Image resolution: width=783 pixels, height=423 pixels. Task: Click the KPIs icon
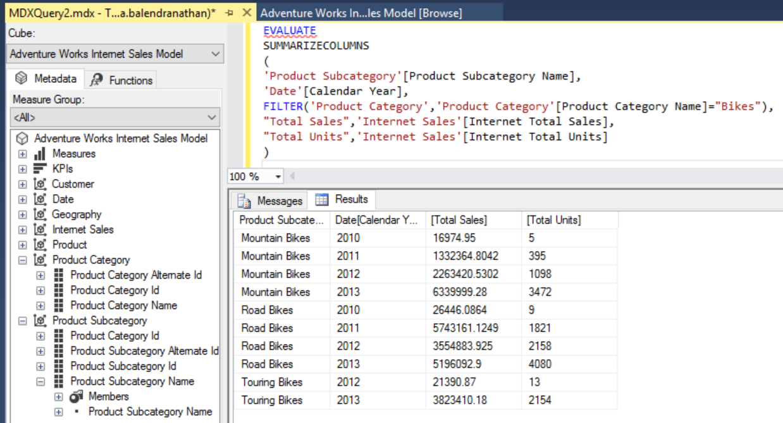tap(40, 169)
